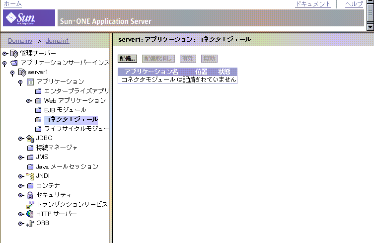Click the 配備... deploy button

pos(127,59)
